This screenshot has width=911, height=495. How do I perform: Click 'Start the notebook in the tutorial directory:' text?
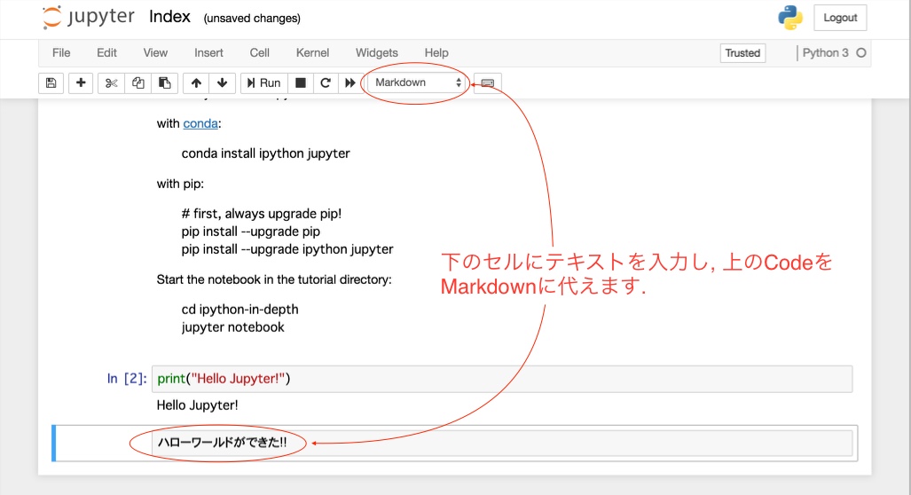[274, 279]
